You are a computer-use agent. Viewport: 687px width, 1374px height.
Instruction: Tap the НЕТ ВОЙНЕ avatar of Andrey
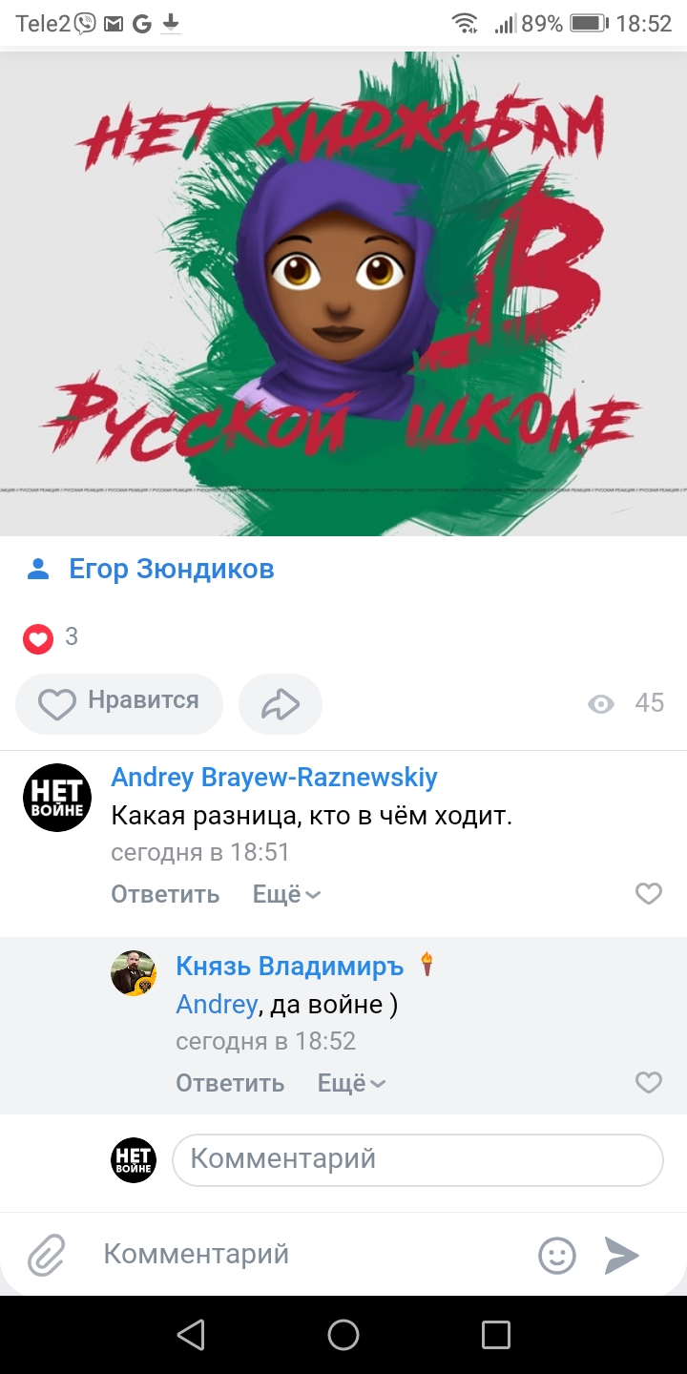click(x=57, y=798)
